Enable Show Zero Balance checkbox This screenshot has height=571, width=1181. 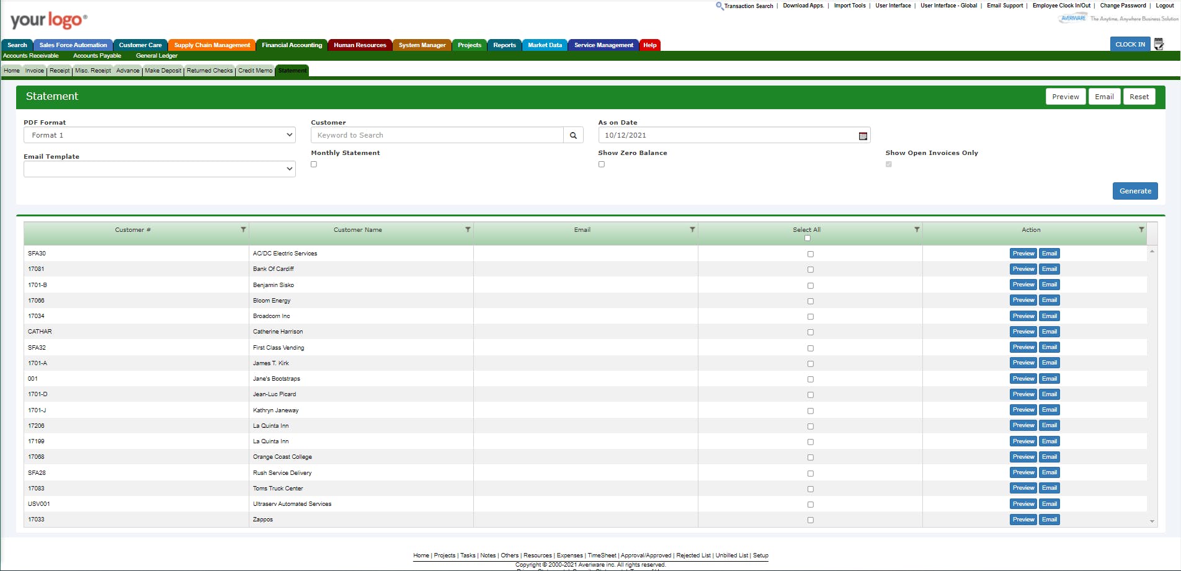click(601, 164)
